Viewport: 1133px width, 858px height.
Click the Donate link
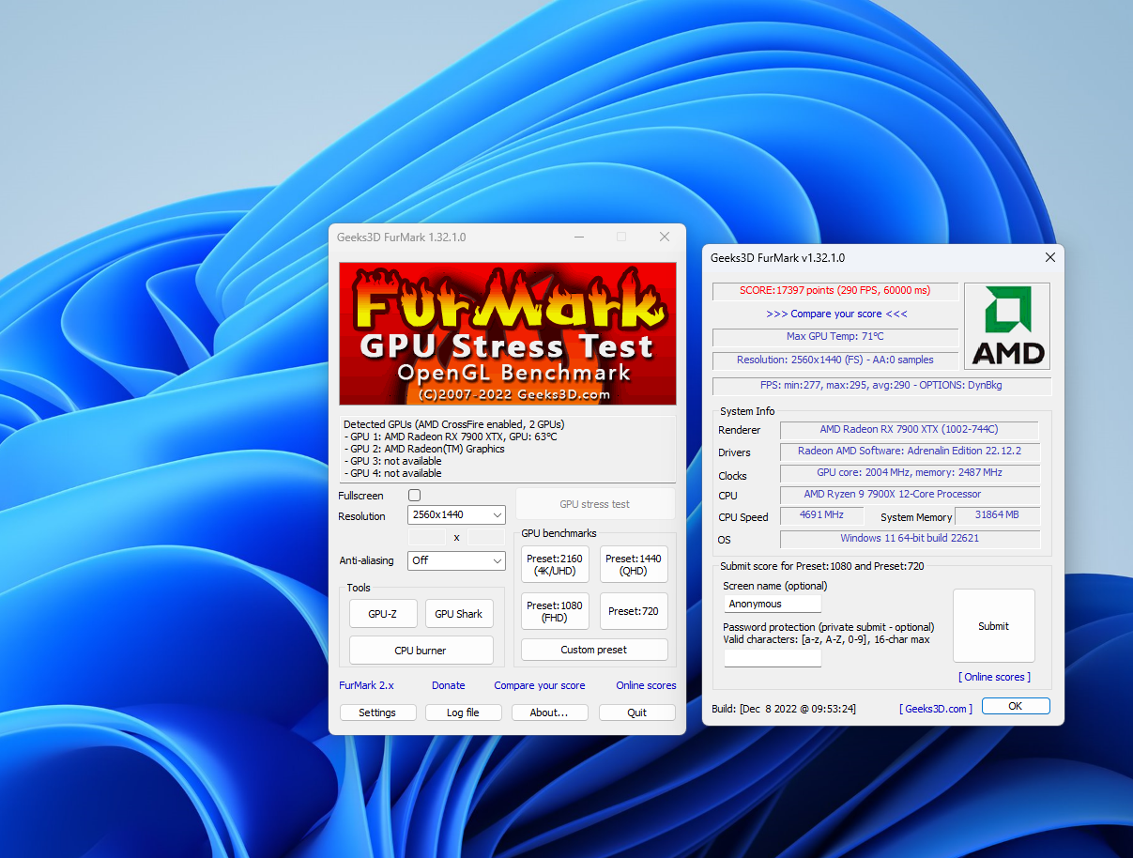click(449, 685)
